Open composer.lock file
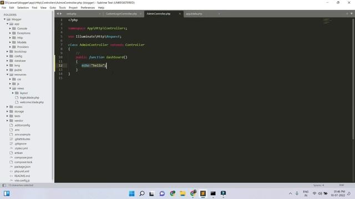355x199 pixels. point(23,162)
